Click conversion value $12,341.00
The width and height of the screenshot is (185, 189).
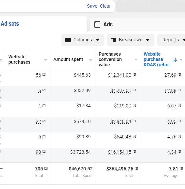[119, 75]
